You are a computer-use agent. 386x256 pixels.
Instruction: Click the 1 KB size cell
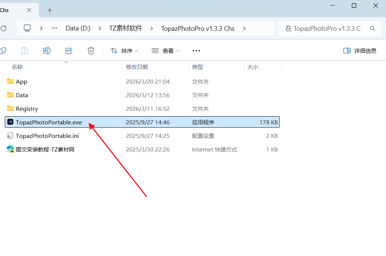coord(272,150)
